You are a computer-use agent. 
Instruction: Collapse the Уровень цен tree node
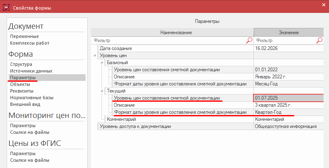point(95,55)
